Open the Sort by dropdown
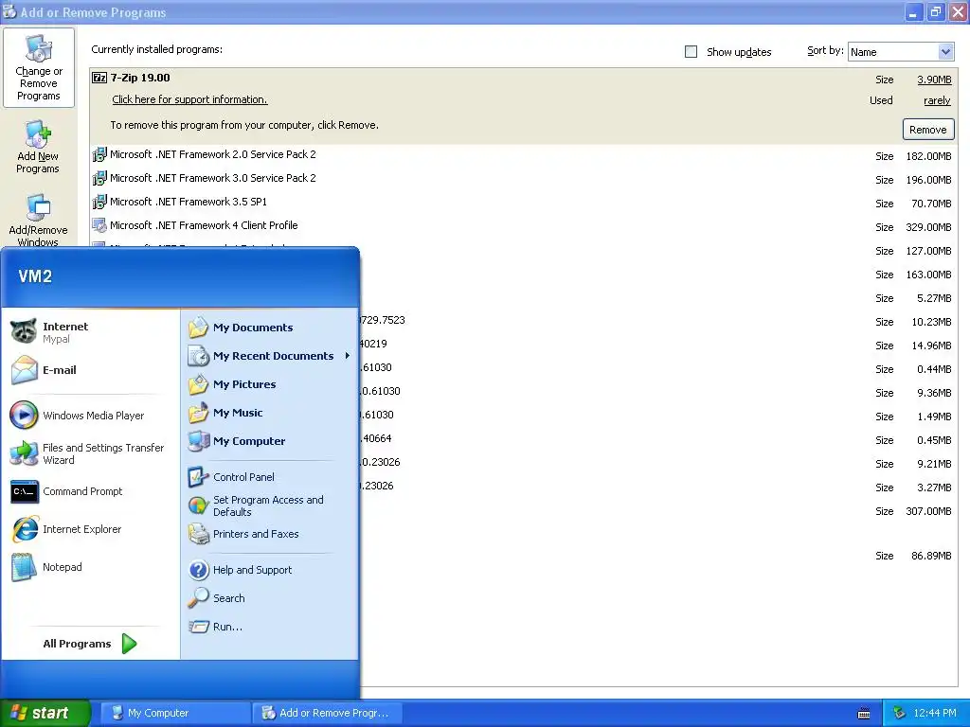970x727 pixels. click(945, 52)
